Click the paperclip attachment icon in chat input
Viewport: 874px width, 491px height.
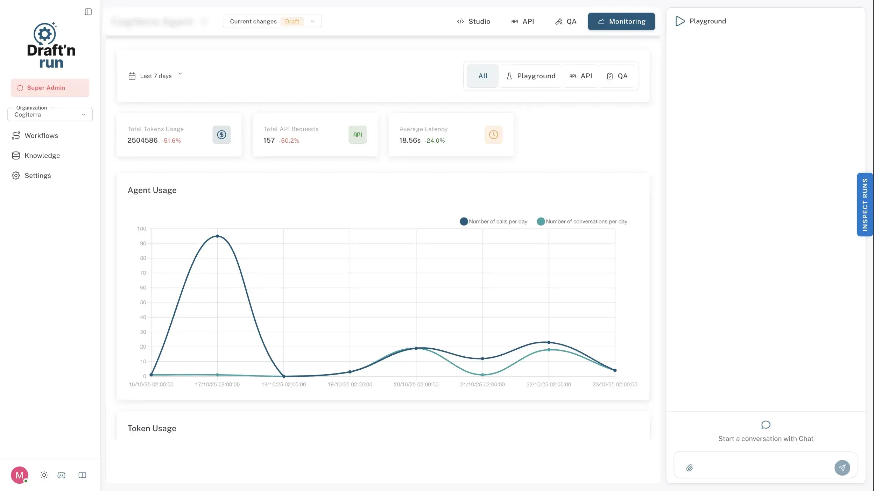click(689, 468)
